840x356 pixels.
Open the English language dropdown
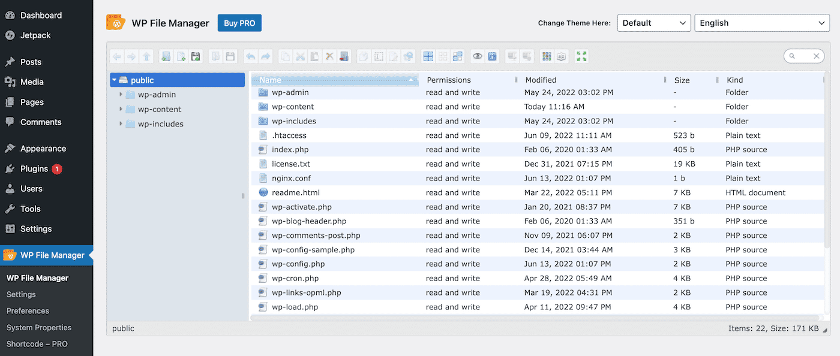click(x=761, y=23)
